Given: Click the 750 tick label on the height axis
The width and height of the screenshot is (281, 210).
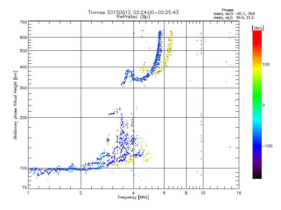Looking at the screenshot, I should (x=24, y=22).
